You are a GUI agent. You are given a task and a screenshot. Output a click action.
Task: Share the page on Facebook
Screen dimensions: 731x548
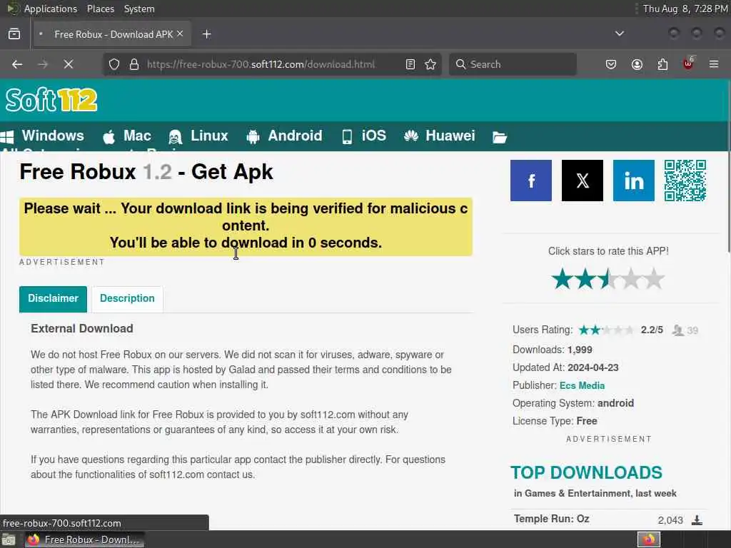coord(531,181)
